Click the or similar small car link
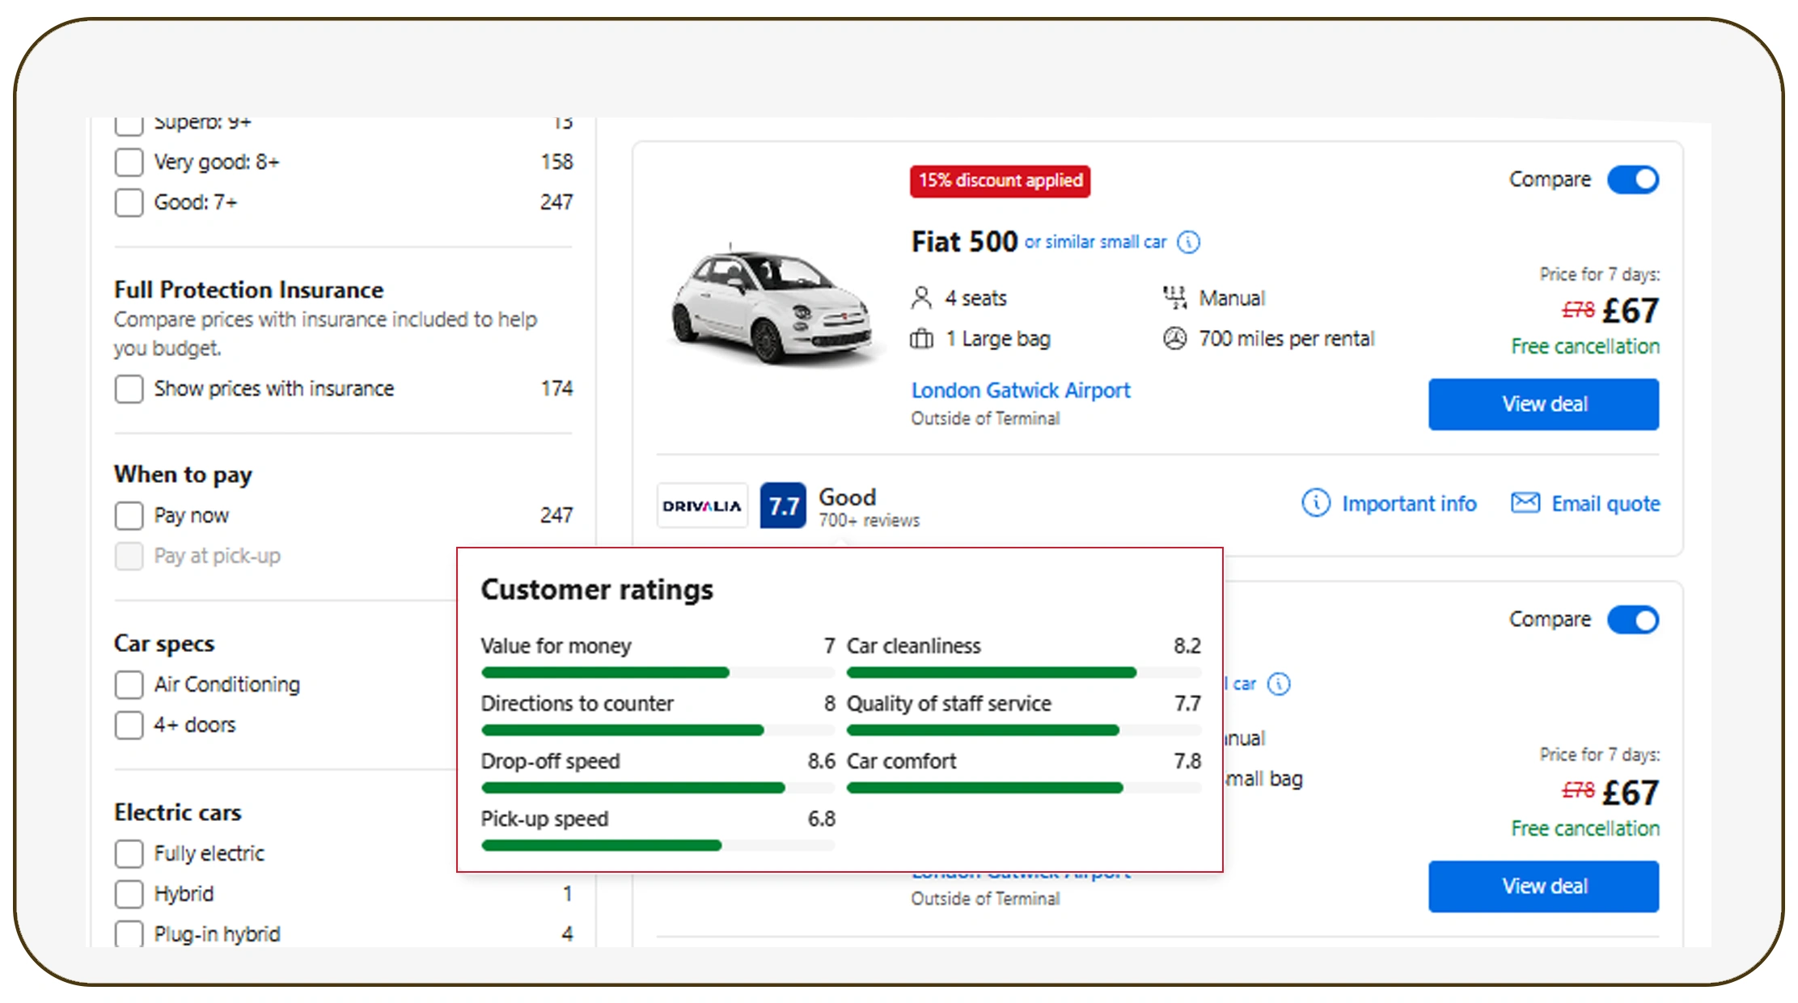Image resolution: width=1798 pixels, height=1003 pixels. click(x=1095, y=242)
